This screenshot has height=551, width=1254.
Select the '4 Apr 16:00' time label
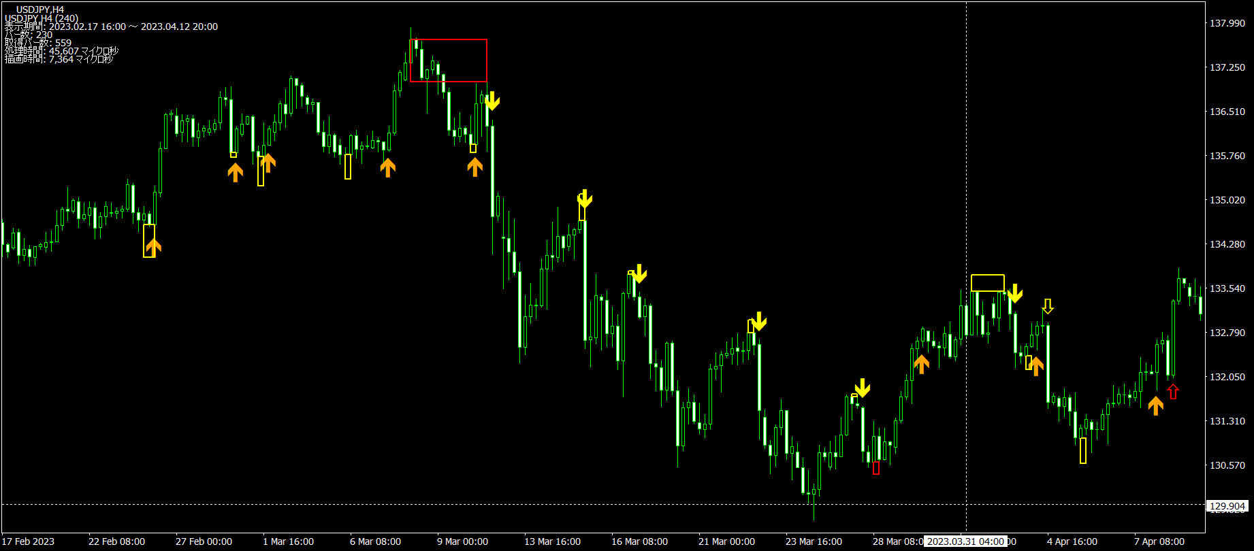coord(1072,541)
